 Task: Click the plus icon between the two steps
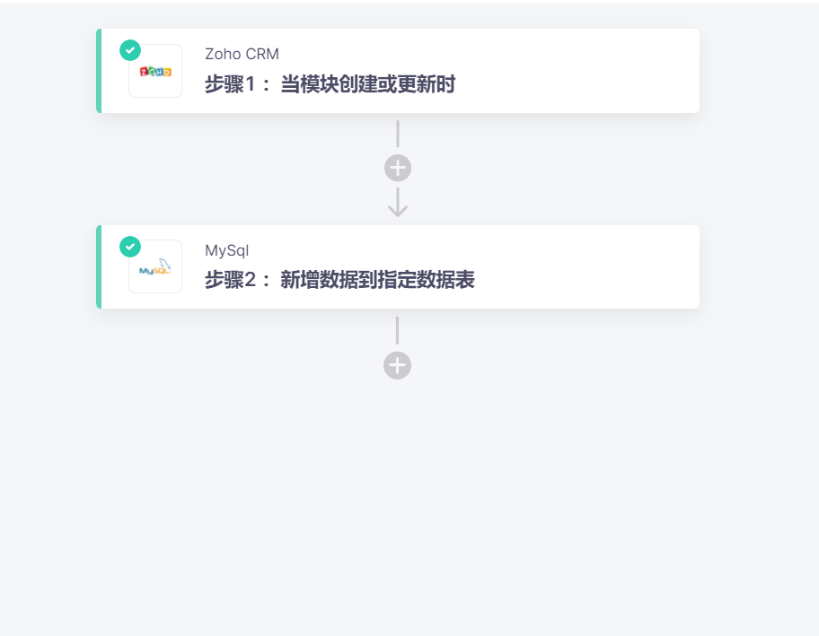tap(397, 167)
